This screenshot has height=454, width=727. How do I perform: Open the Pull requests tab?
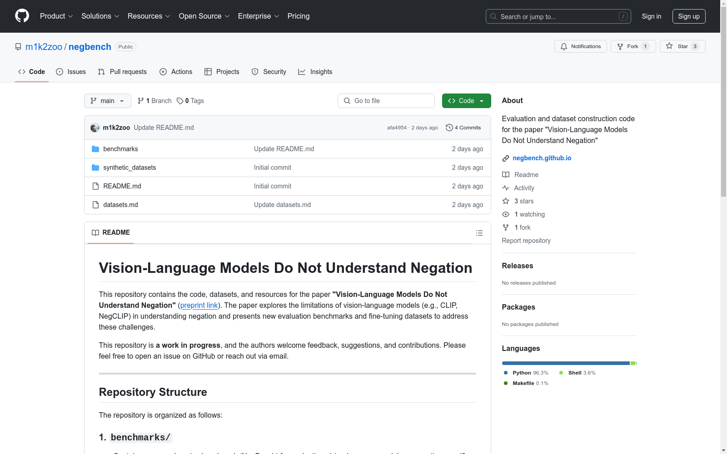click(122, 72)
